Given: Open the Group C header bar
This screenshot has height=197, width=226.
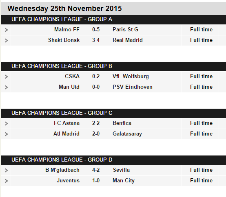Looking at the screenshot, I should click(113, 113).
